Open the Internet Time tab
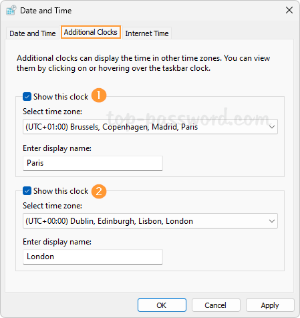The width and height of the screenshot is (300, 318). tap(147, 33)
